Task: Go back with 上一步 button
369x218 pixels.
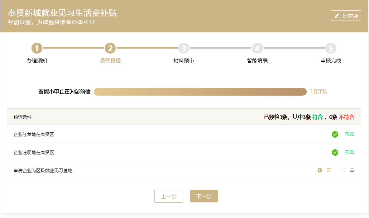Action: [x=169, y=196]
